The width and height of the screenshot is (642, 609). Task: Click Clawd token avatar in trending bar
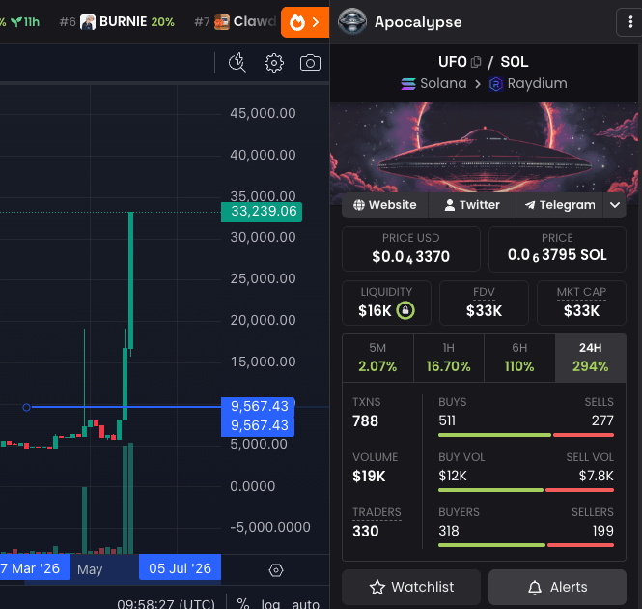click(x=222, y=22)
